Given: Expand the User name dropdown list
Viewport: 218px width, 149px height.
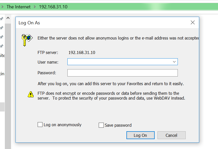Looking at the screenshot, I should [x=174, y=62].
